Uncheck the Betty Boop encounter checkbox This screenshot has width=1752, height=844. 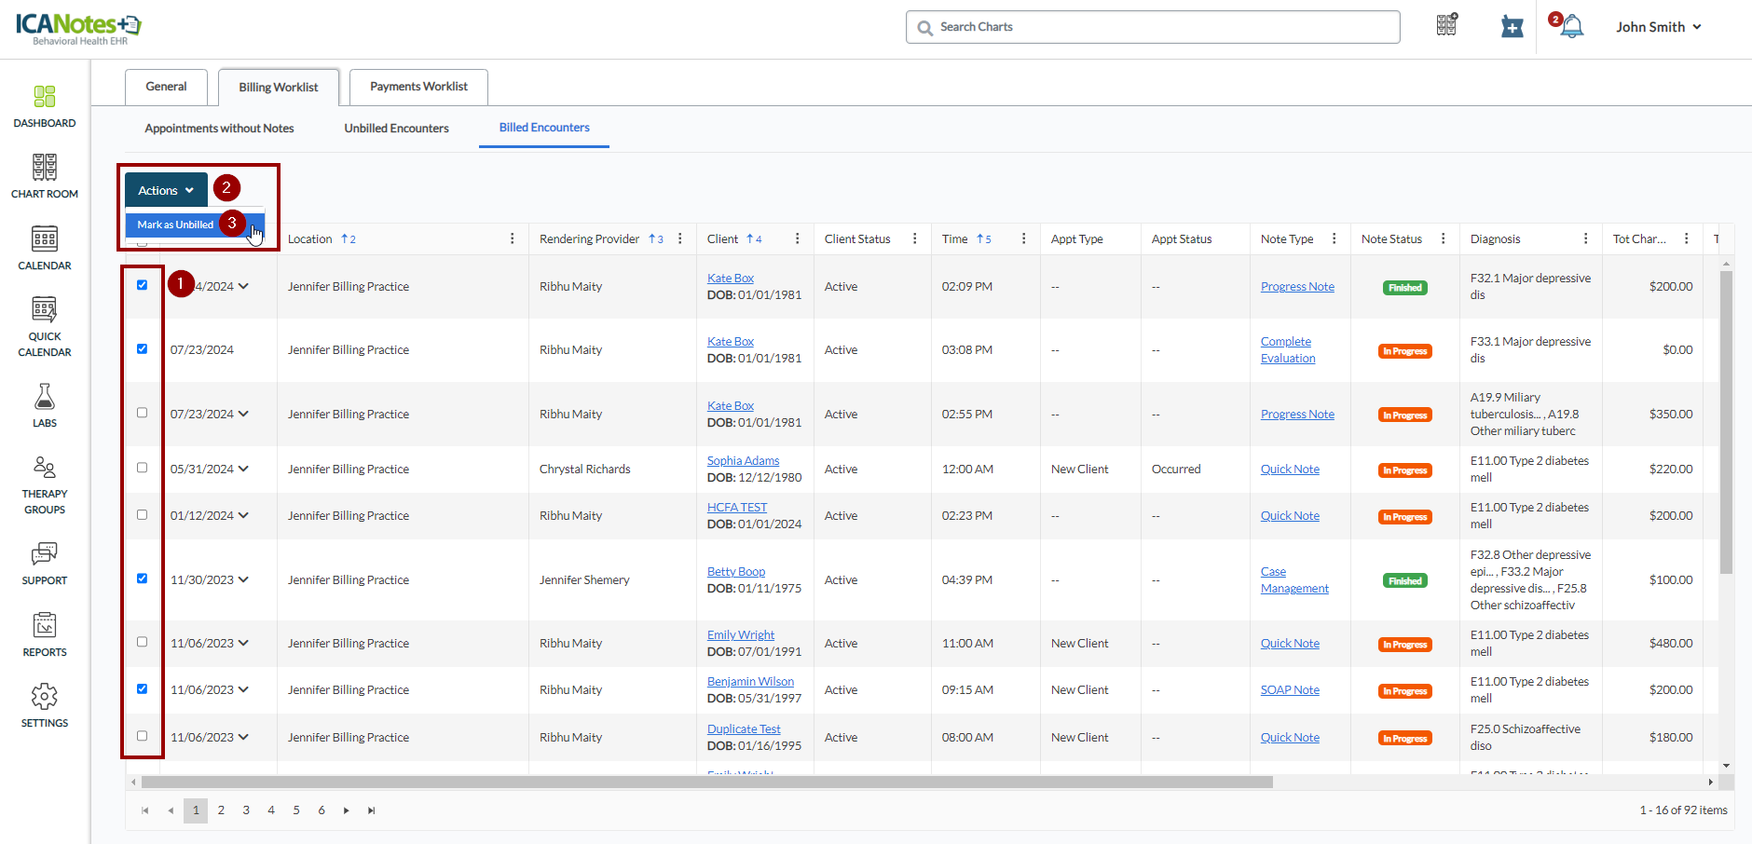tap(142, 579)
